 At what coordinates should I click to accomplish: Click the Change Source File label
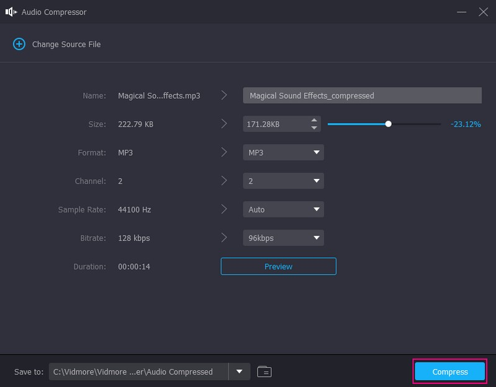point(66,44)
